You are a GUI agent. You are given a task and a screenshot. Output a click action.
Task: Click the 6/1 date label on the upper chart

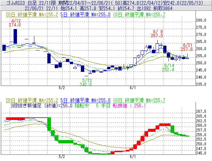coord(132,88)
